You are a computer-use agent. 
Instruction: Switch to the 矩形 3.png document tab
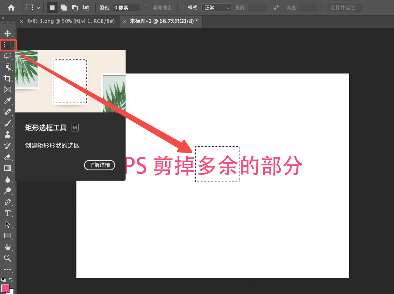tap(71, 21)
